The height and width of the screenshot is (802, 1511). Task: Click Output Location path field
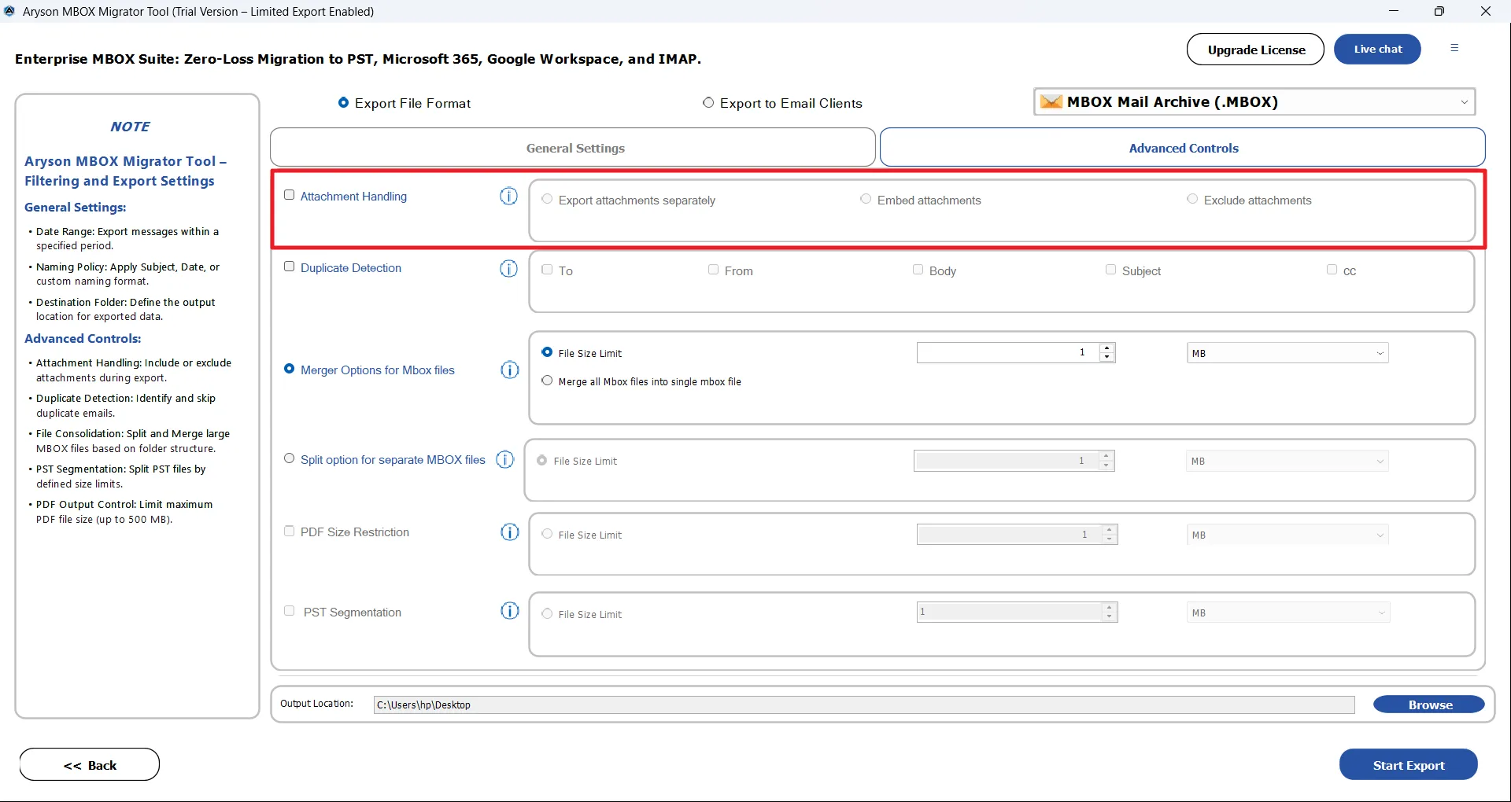point(864,705)
